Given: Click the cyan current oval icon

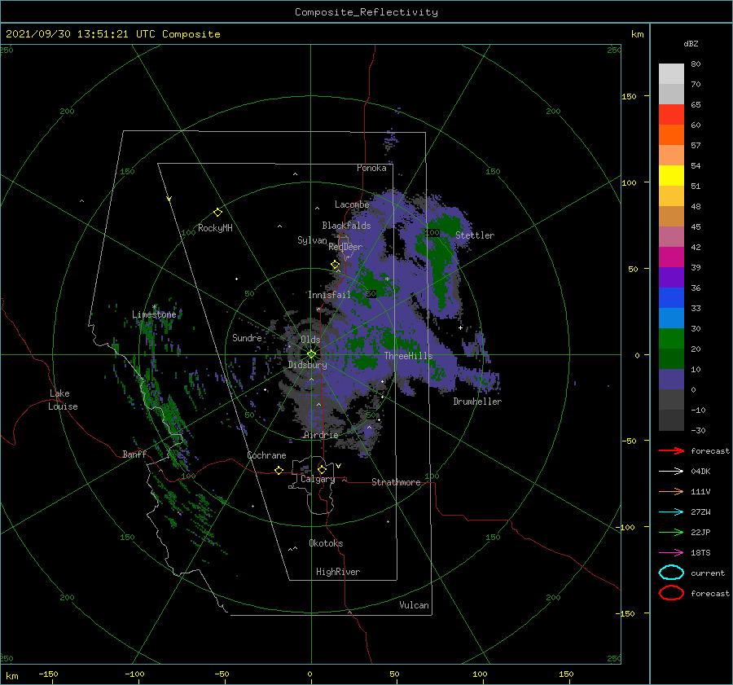Looking at the screenshot, I should 671,573.
